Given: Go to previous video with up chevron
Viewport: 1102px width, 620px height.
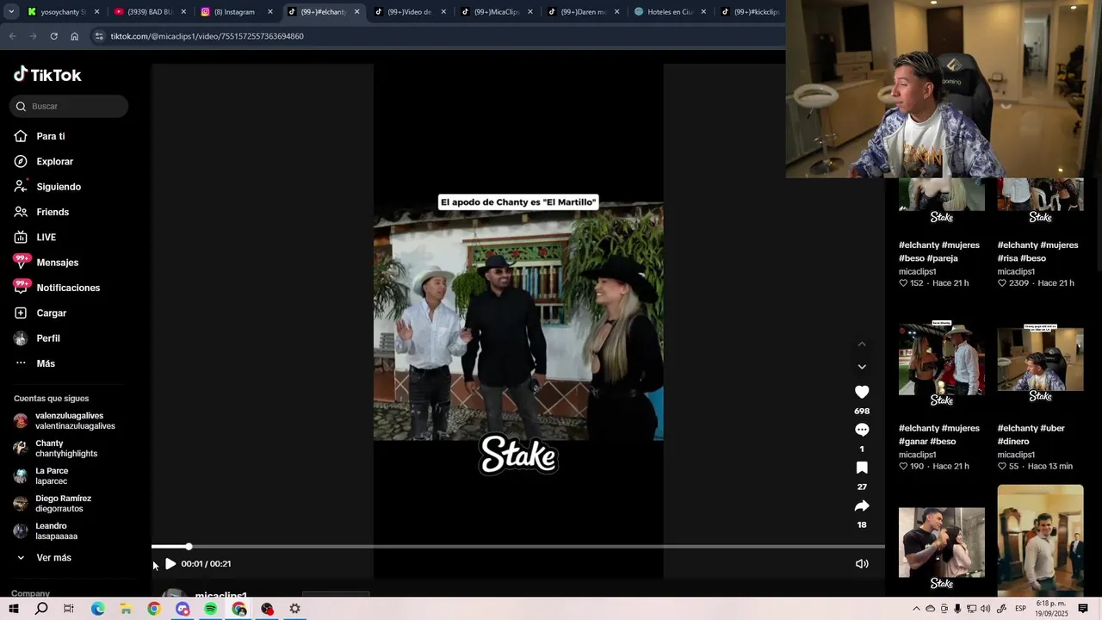Looking at the screenshot, I should (862, 344).
